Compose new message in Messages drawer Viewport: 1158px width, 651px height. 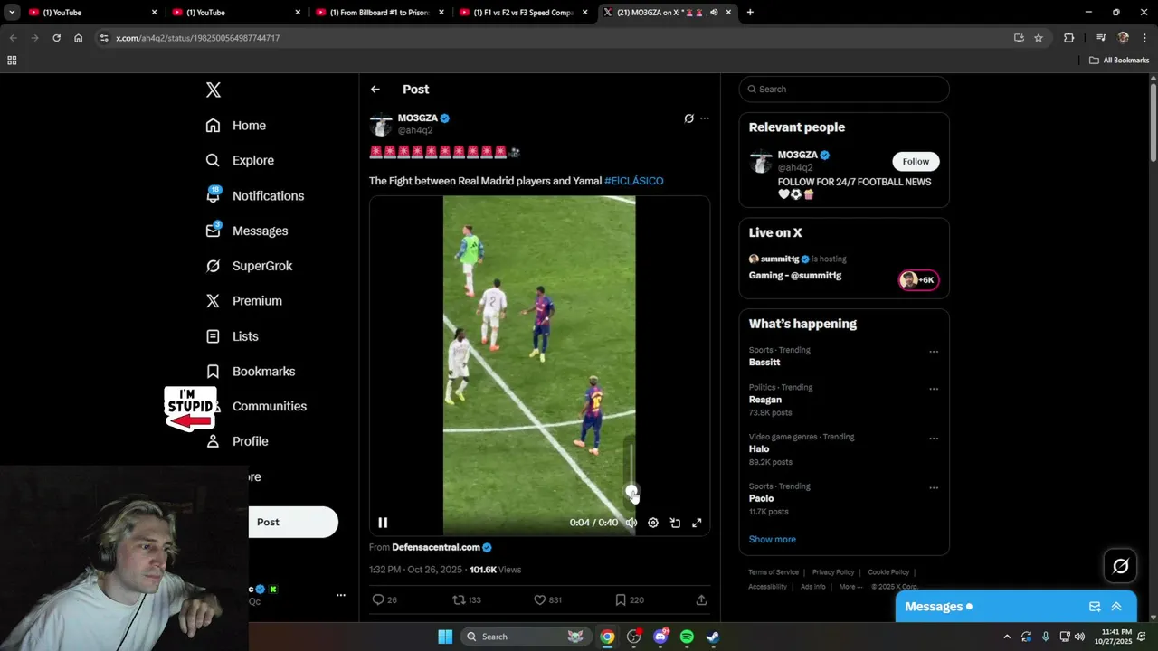(x=1095, y=607)
